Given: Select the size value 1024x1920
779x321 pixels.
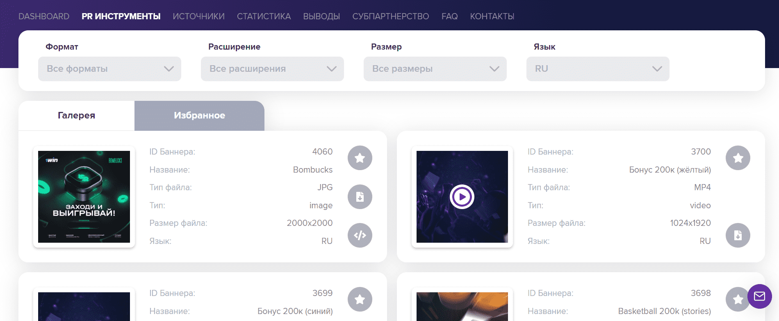Looking at the screenshot, I should pyautogui.click(x=690, y=223).
